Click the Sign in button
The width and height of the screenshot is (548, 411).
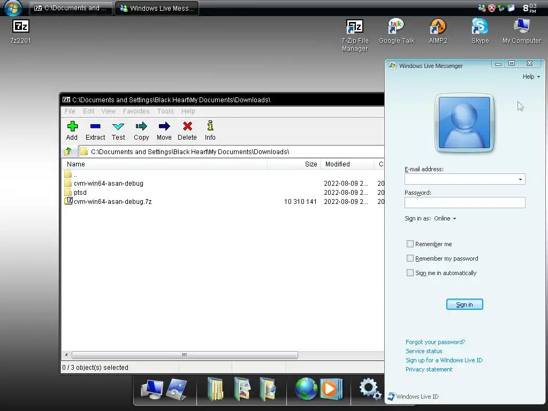tap(465, 305)
